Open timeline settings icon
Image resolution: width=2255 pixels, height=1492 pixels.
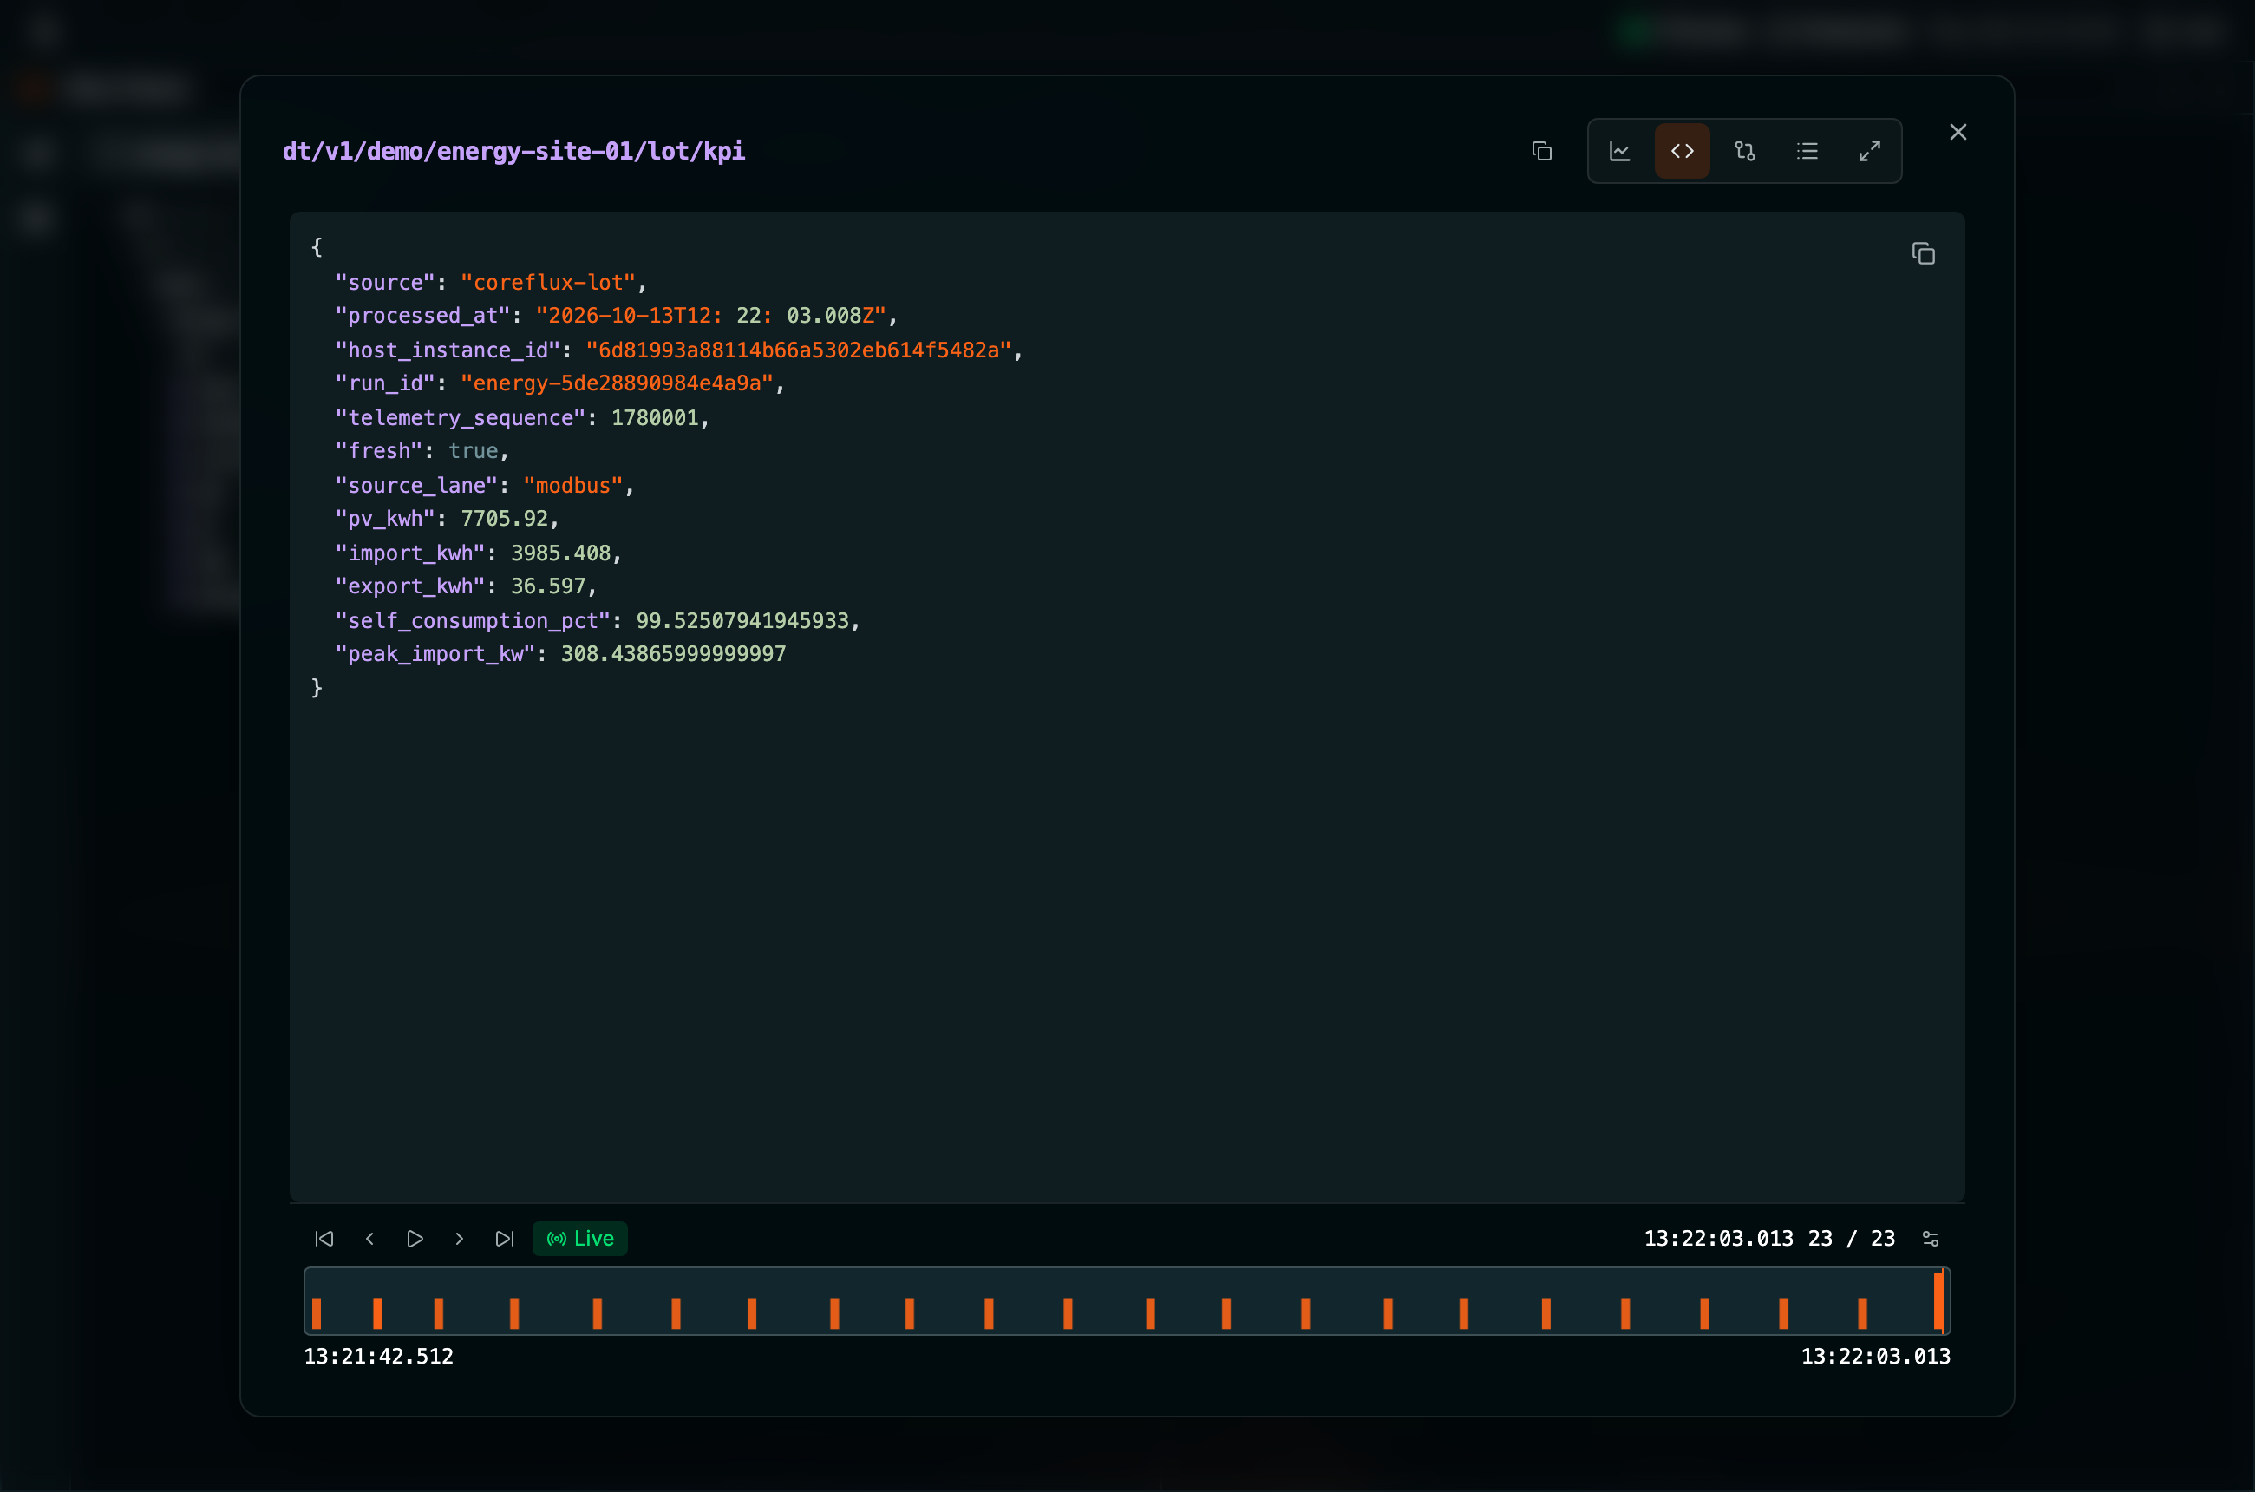point(1931,1238)
